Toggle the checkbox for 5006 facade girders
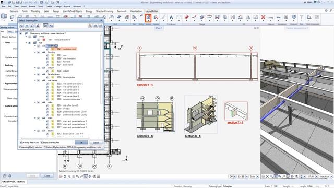Image resolution: width=334 pixels, height=188 pixels. pyautogui.click(x=47, y=77)
